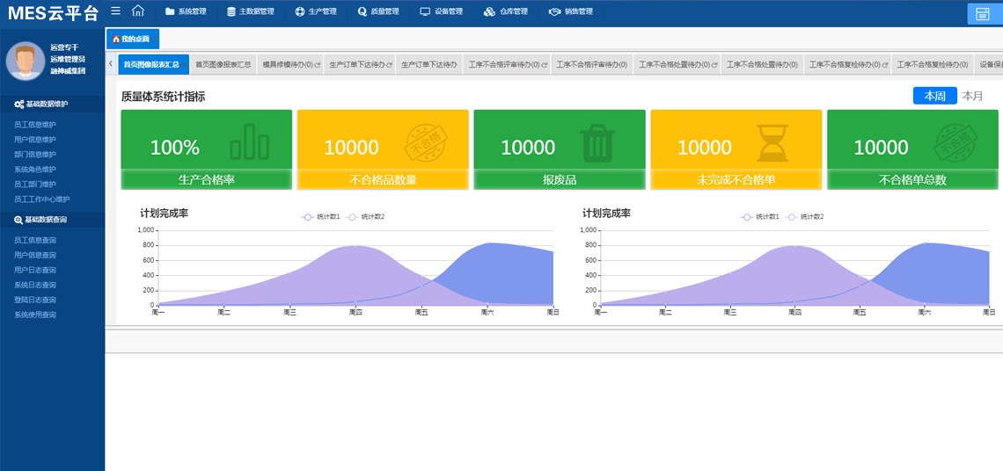Click the user avatar picture
Screen dimensions: 1003x471
(26, 61)
